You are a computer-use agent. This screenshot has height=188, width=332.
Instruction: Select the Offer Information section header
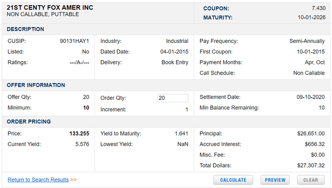point(36,85)
